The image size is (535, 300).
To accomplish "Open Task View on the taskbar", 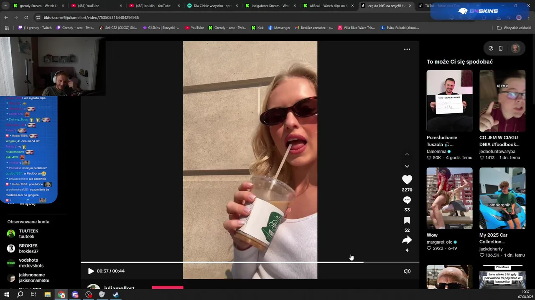I will click(33, 295).
